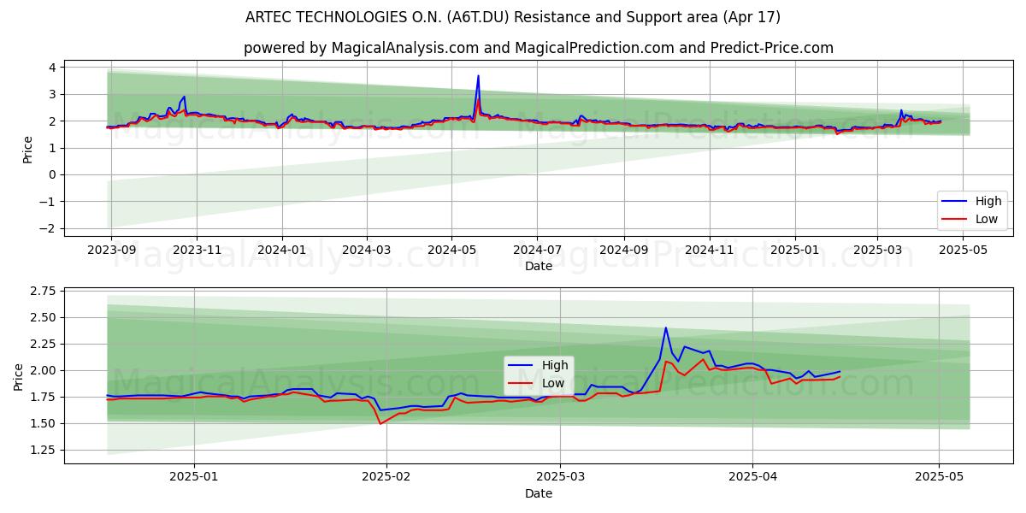The image size is (1026, 513).
Task: Select the 2023-11 date tick label
Action: [197, 249]
